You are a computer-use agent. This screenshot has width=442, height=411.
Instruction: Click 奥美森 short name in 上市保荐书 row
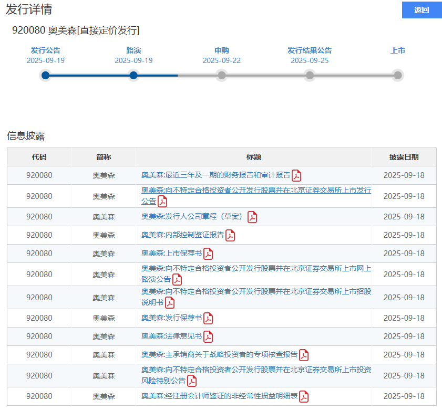(x=104, y=254)
